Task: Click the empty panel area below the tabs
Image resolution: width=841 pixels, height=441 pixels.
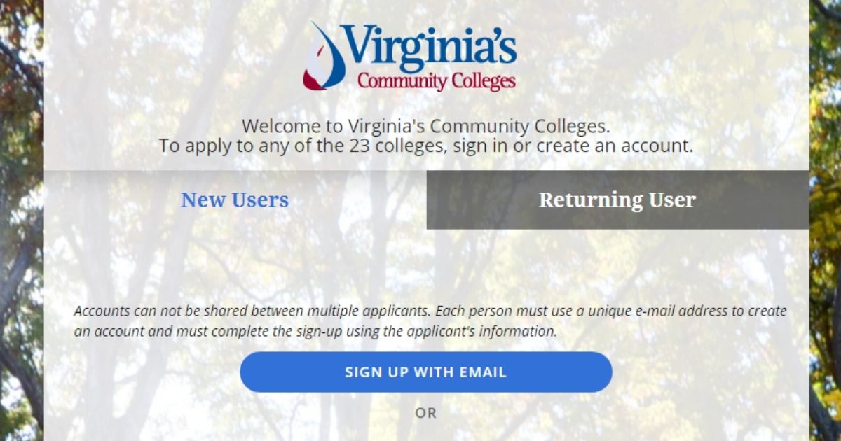Action: [x=426, y=266]
